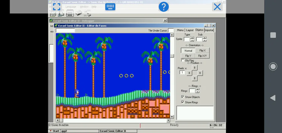This screenshot has width=282, height=133.
Task: Click the networked computers toolbar icon
Action: point(61,14)
